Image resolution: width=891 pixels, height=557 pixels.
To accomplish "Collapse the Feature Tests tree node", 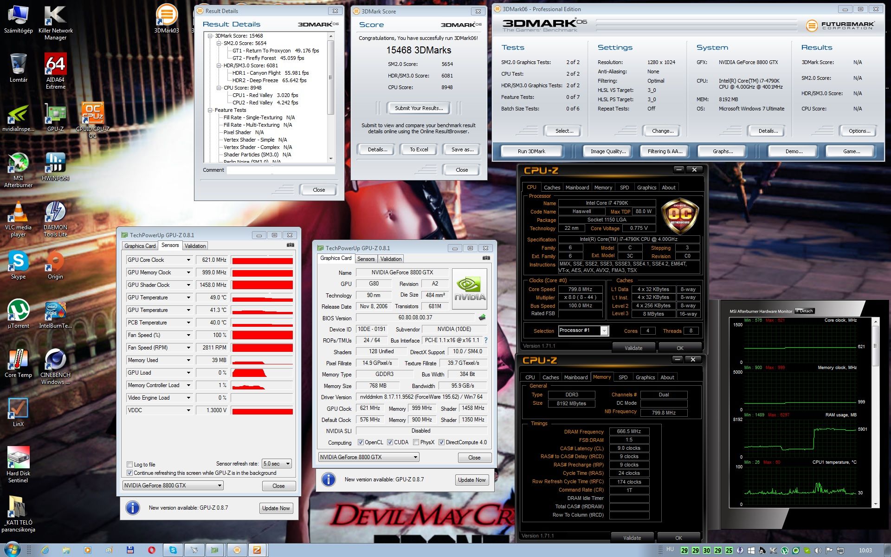I will [x=210, y=110].
